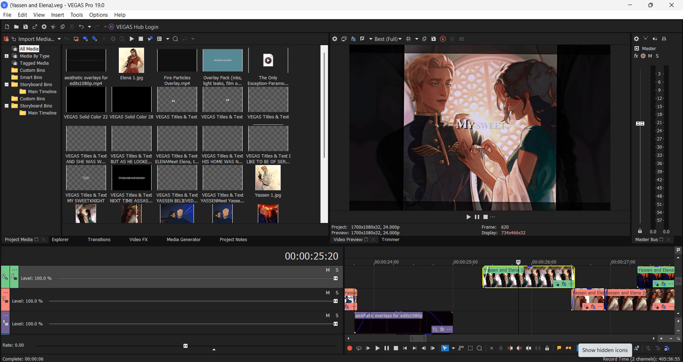Click the Search Media magnifier icon

point(175,39)
